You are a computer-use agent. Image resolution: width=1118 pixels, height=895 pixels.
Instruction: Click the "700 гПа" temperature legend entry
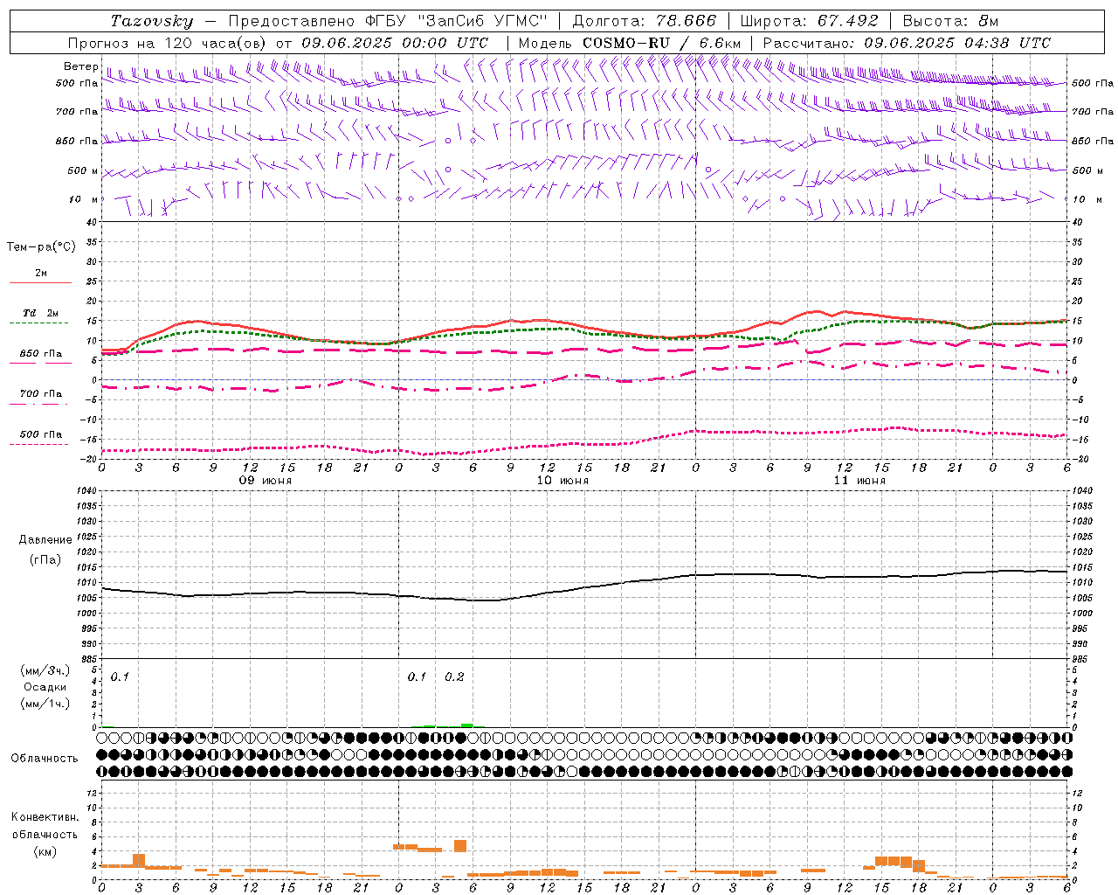tap(41, 394)
